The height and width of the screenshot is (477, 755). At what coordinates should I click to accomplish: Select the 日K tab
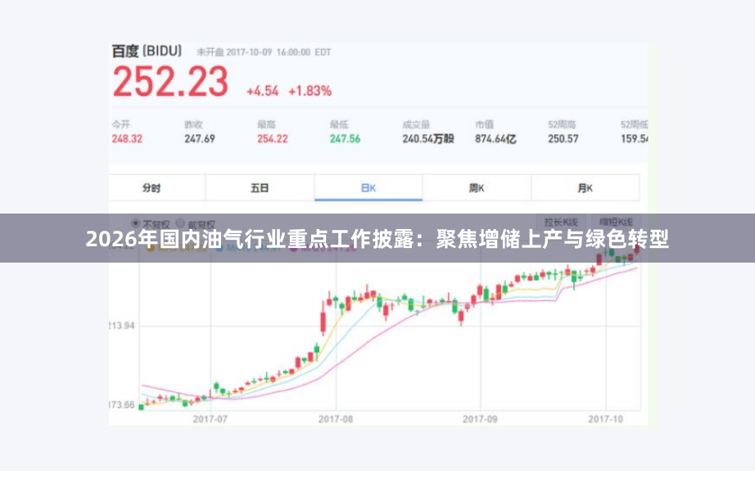pyautogui.click(x=368, y=187)
